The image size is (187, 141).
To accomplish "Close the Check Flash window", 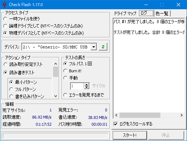I will point(178,5).
